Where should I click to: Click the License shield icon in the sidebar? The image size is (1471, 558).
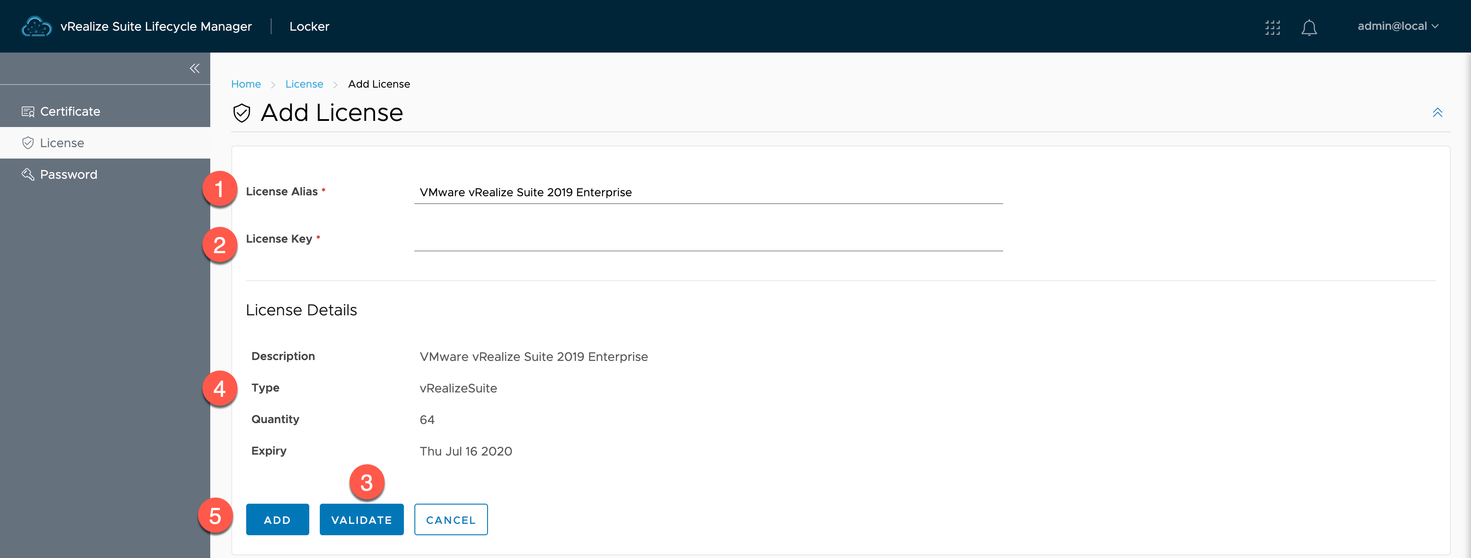click(x=28, y=142)
